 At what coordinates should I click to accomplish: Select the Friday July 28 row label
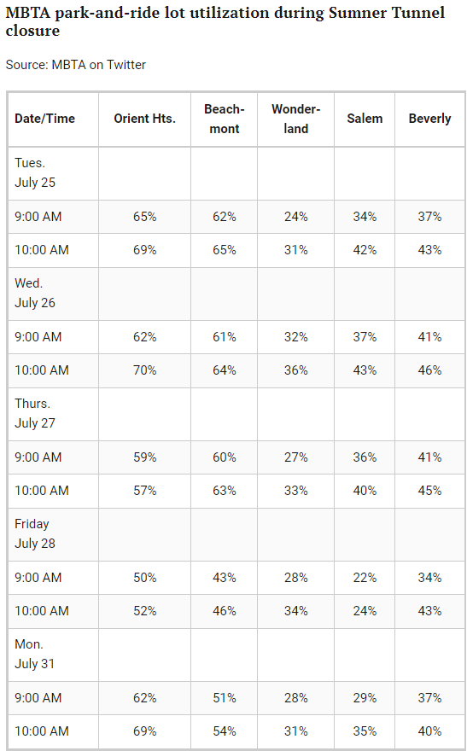(x=35, y=533)
